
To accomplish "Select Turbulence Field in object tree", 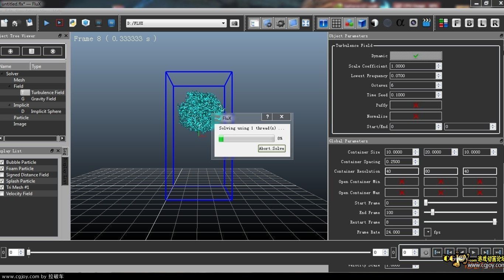I will tap(48, 93).
